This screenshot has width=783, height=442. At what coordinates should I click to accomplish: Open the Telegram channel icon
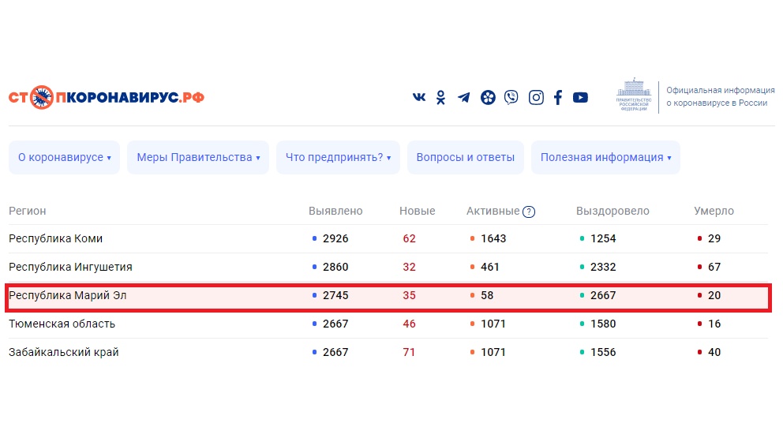(464, 98)
